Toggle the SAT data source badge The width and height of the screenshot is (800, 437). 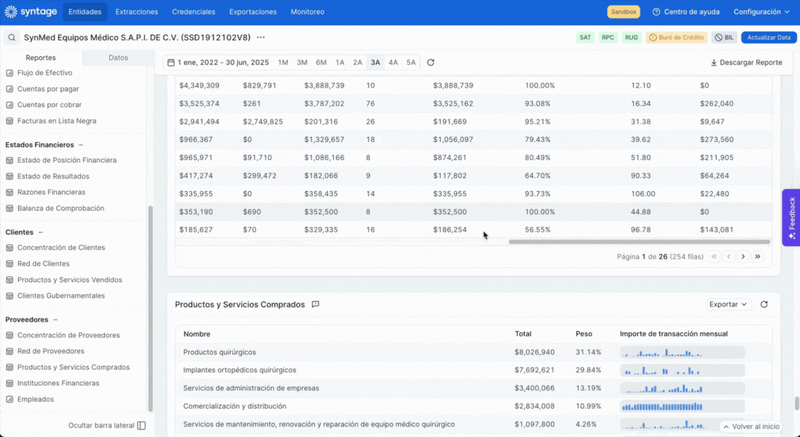click(x=585, y=38)
